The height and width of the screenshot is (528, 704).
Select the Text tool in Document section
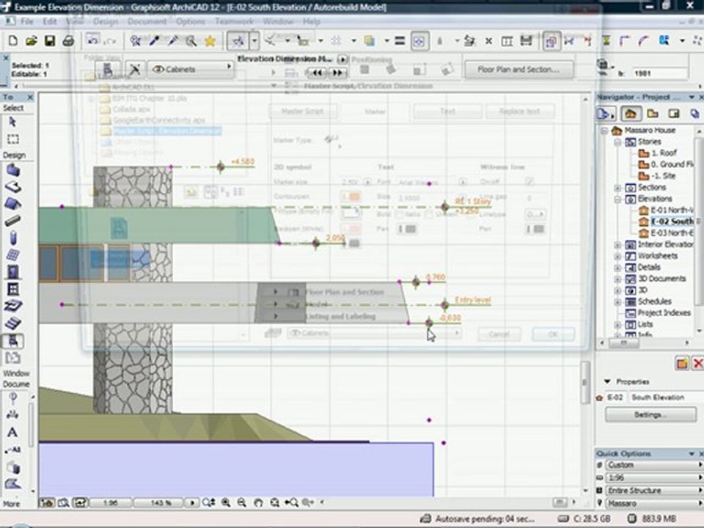coord(12,432)
